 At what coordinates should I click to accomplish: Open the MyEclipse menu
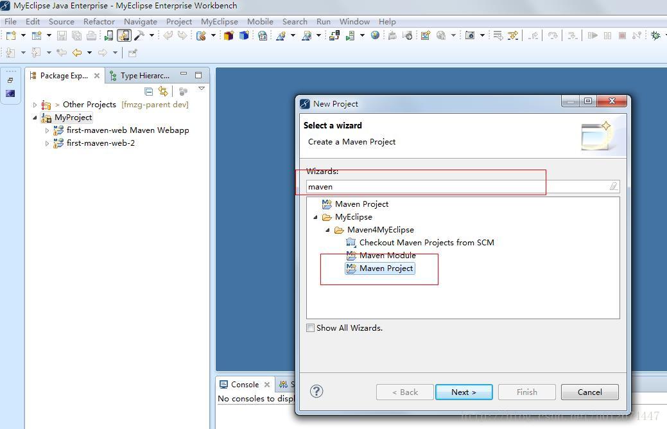point(220,21)
